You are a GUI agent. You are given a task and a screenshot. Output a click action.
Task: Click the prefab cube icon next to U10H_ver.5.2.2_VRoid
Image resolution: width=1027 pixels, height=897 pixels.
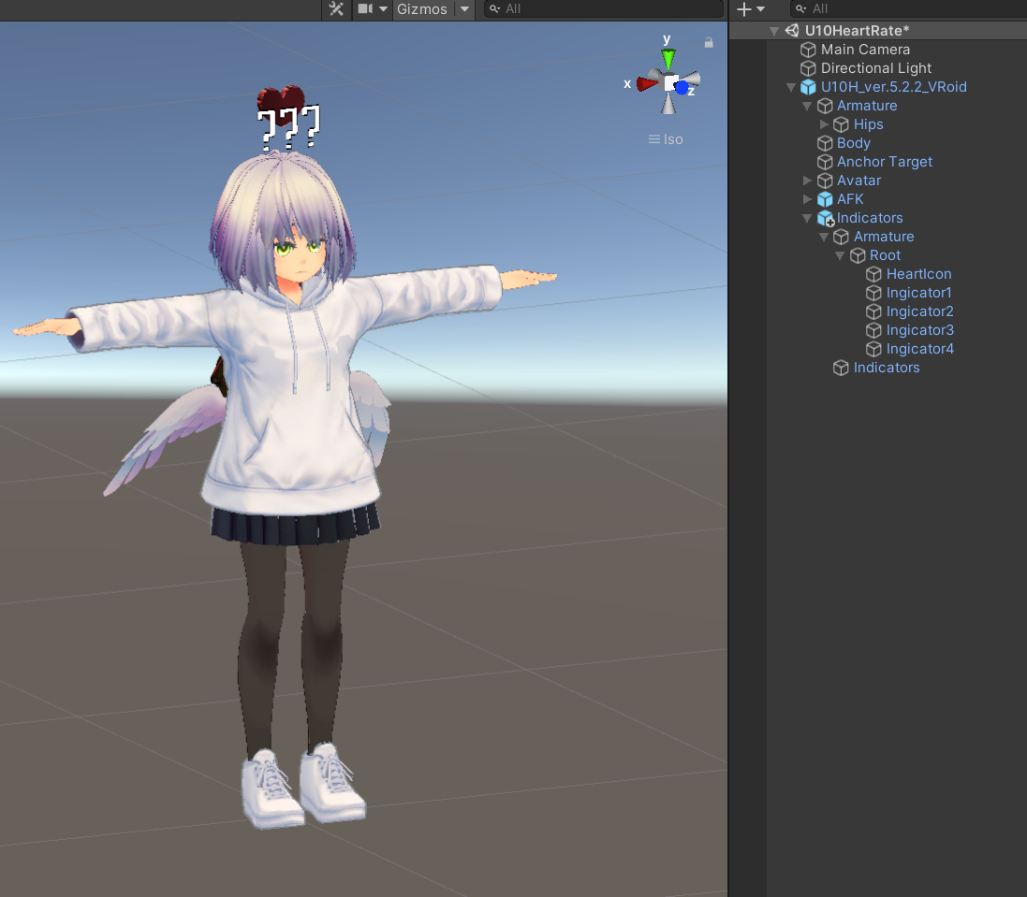[807, 87]
